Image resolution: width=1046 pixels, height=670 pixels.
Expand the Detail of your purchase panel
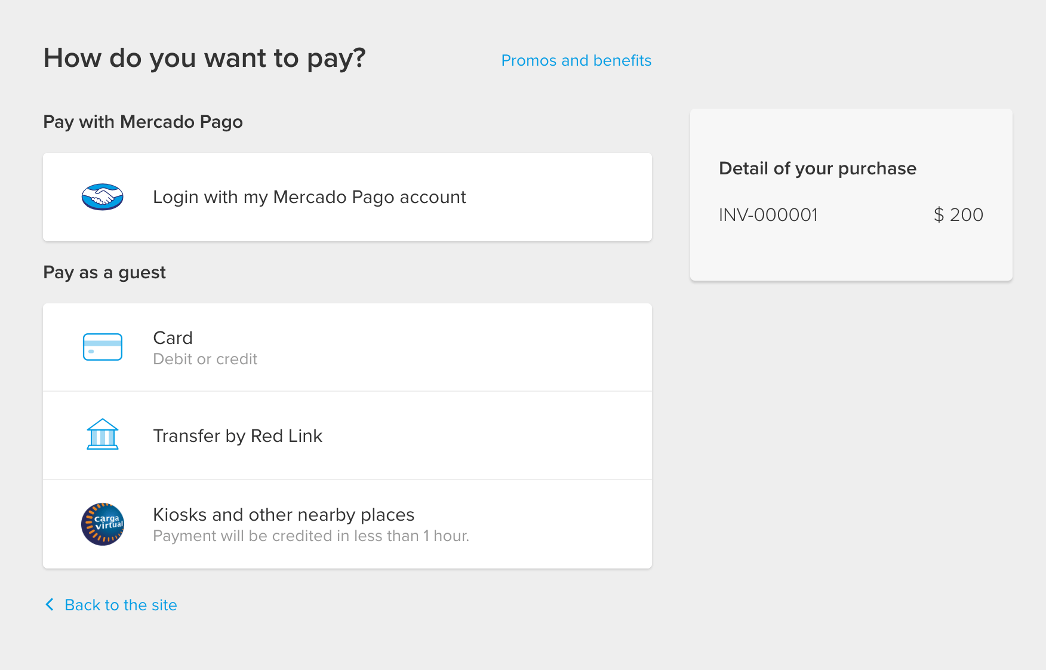point(850,195)
